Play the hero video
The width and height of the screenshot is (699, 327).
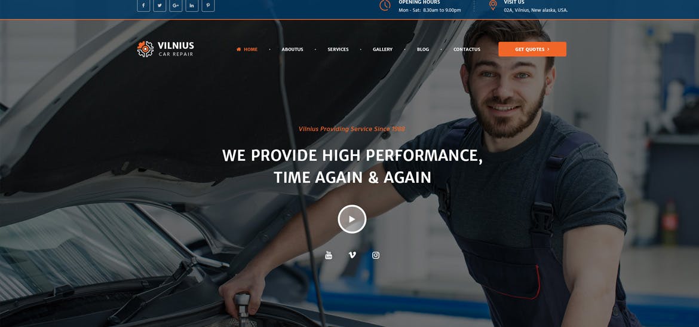pos(352,219)
